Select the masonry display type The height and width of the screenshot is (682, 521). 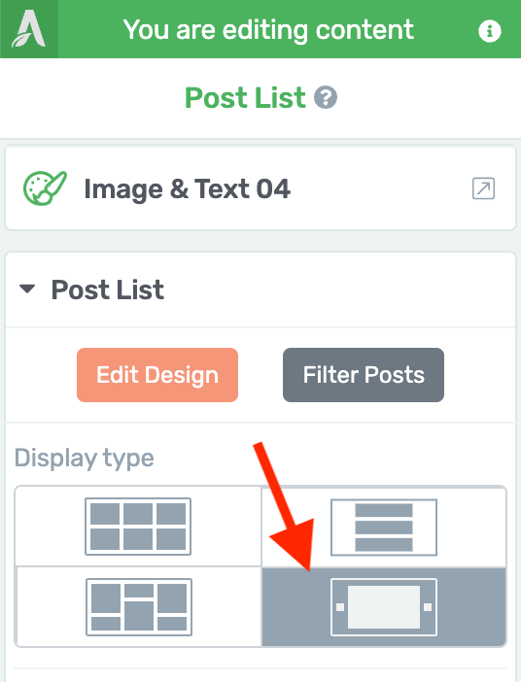[x=138, y=607]
